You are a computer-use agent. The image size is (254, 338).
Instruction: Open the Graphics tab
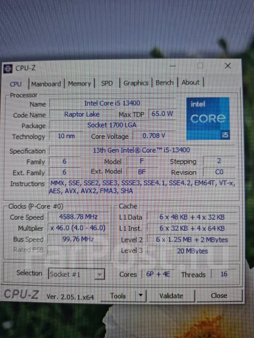[136, 83]
